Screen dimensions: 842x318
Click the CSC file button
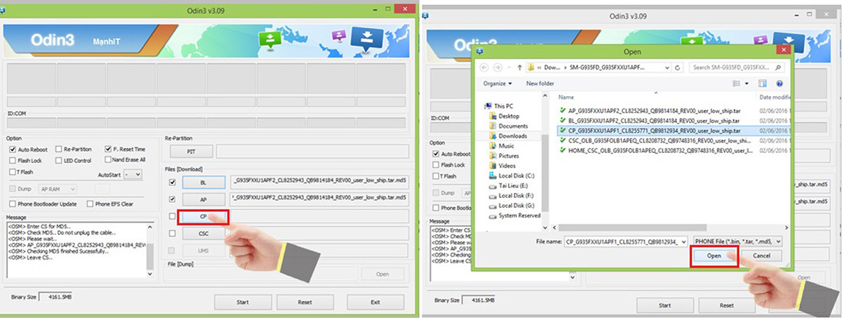tap(203, 234)
